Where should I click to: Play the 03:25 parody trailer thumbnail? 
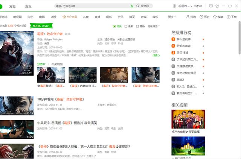[17, 129]
